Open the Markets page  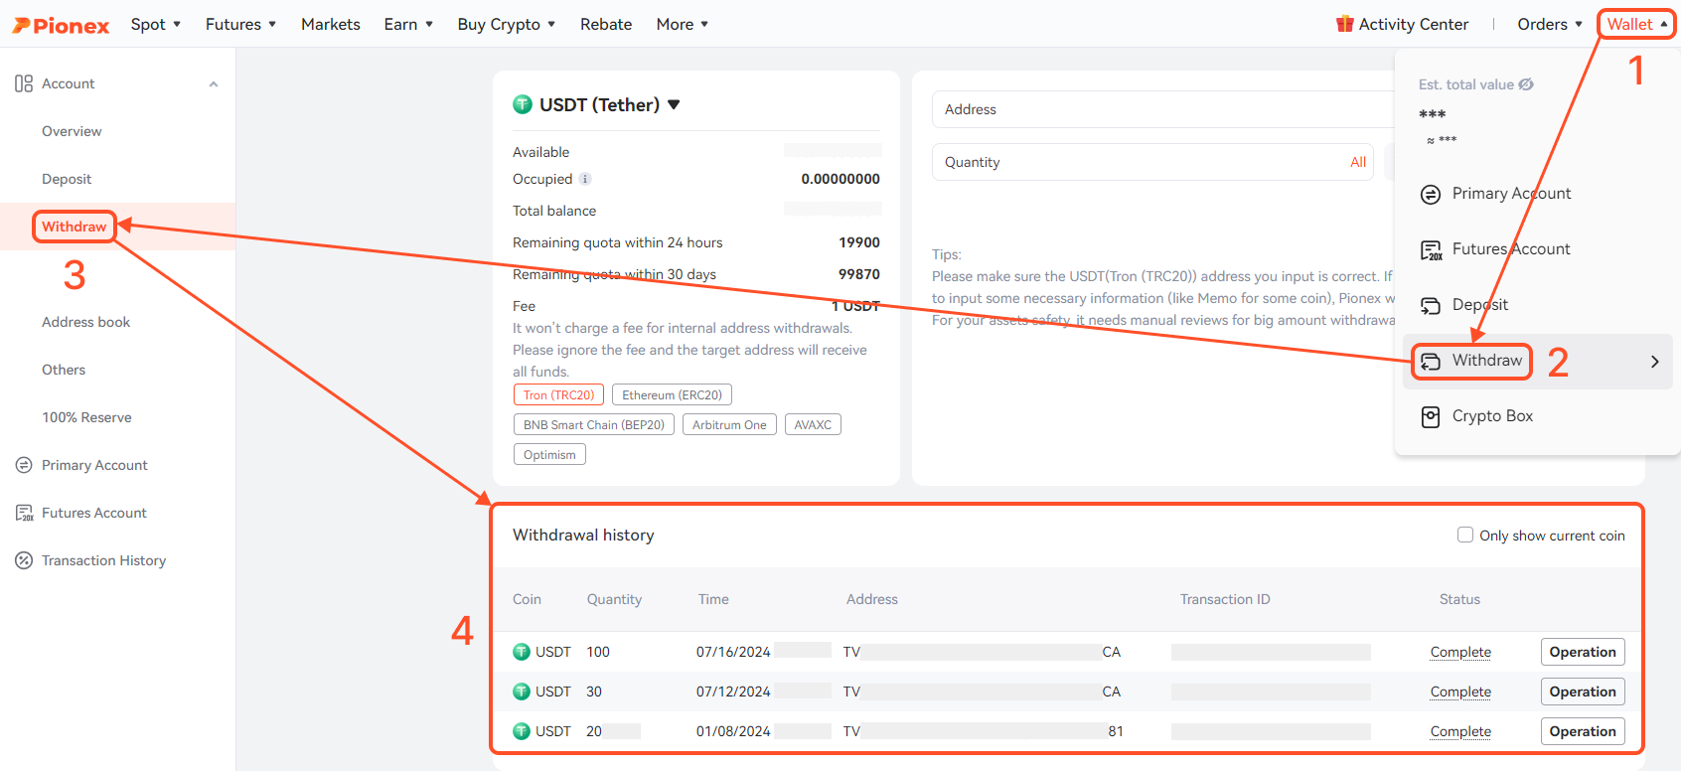tap(331, 24)
